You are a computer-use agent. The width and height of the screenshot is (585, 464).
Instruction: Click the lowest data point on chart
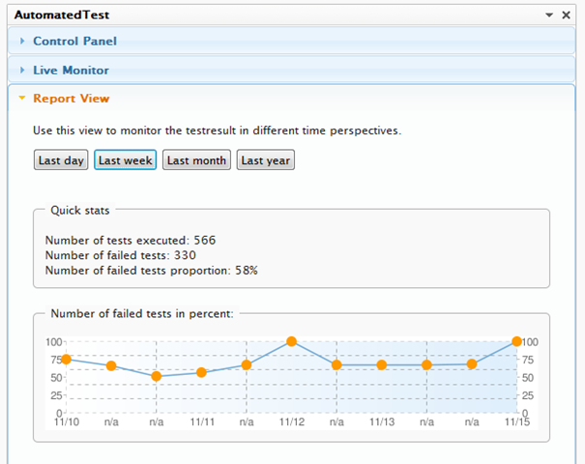click(156, 376)
